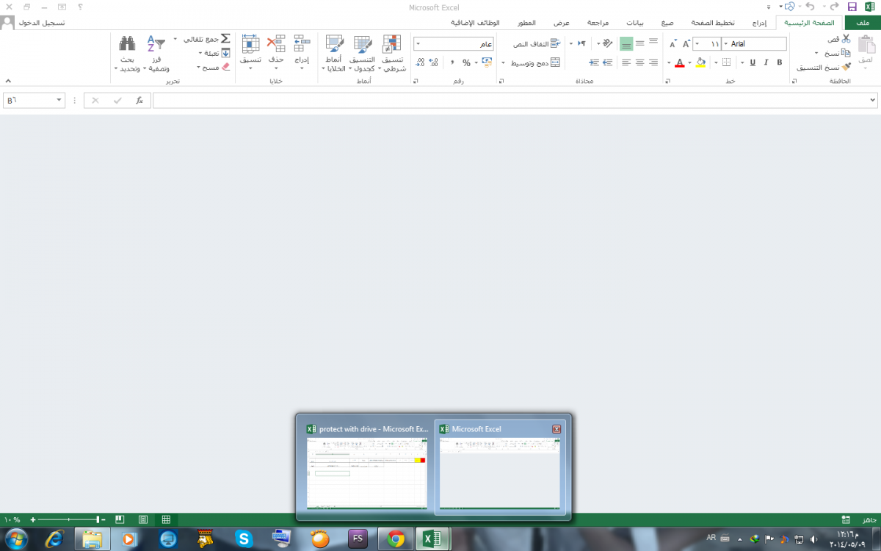
Task: Click the yellow Fill Color bucket
Action: pos(701,62)
